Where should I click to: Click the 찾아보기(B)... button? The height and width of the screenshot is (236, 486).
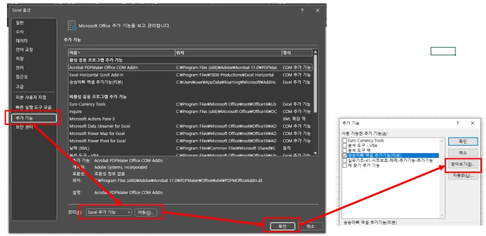(463, 164)
